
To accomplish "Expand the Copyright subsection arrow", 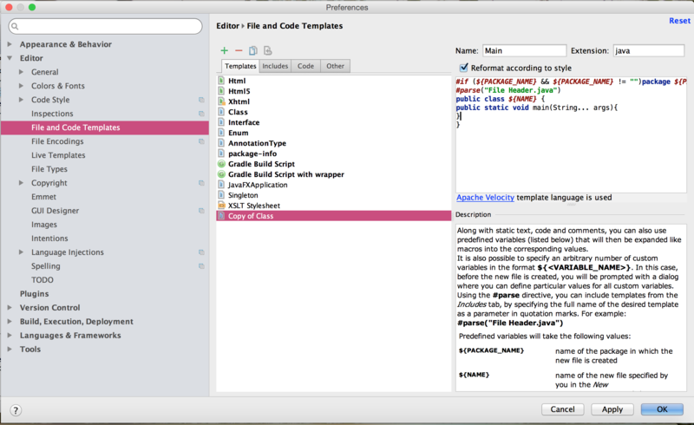I will (x=21, y=183).
